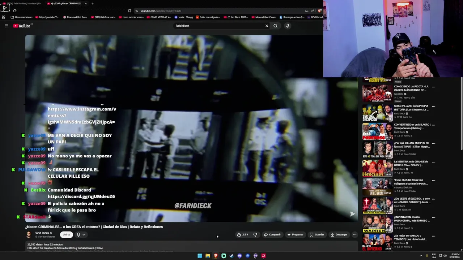Screen dimensions: 463x260
Task: Clear the 'farid dieck' search text
Action: tap(267, 26)
